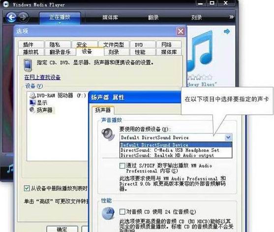Screen dimensions: 274x232
Task: Click the speaker icon in sound playback group
Action: pyautogui.click(x=108, y=134)
